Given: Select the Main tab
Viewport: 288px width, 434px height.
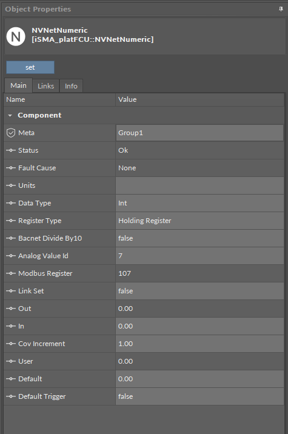Looking at the screenshot, I should [19, 85].
